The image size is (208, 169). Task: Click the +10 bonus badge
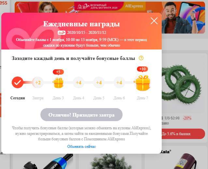[x=142, y=69]
